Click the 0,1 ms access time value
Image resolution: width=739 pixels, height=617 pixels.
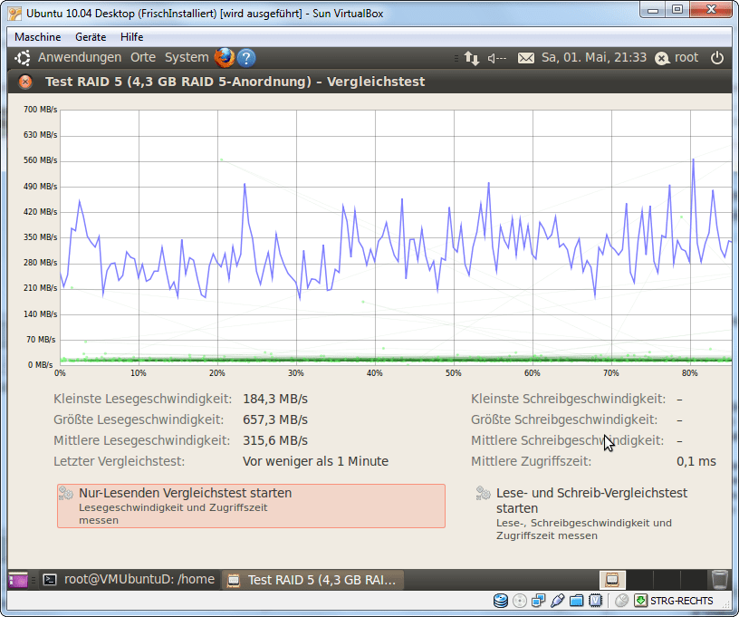point(696,461)
